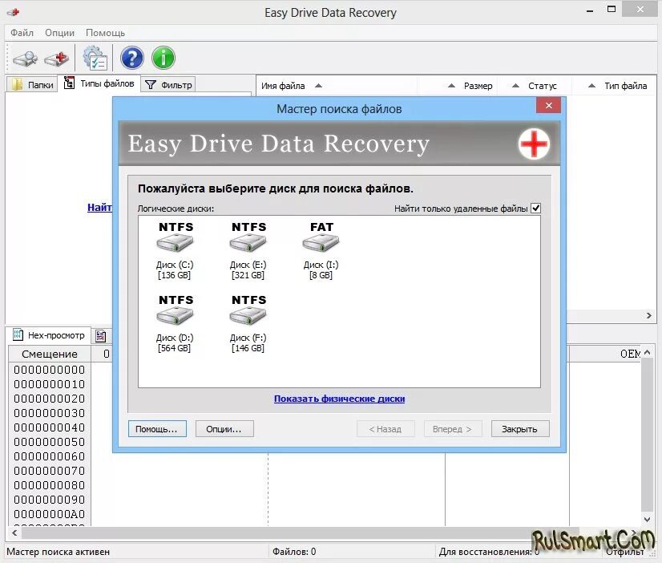
Task: Maximize the Easy Drive Data Recovery window
Action: 612,10
